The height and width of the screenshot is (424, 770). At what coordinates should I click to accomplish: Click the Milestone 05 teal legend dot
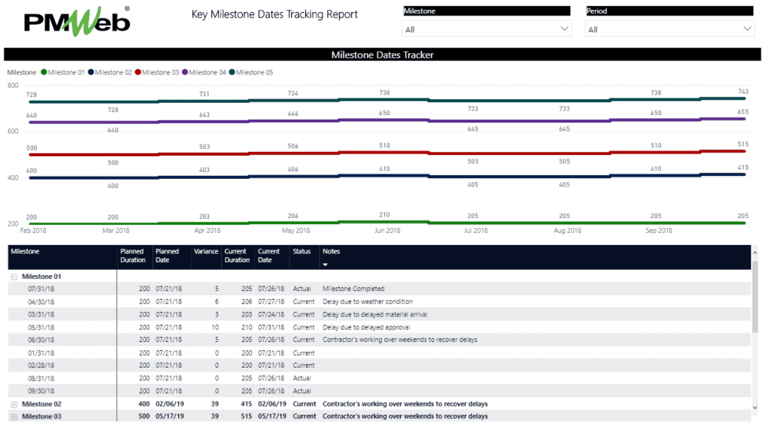[x=232, y=72]
